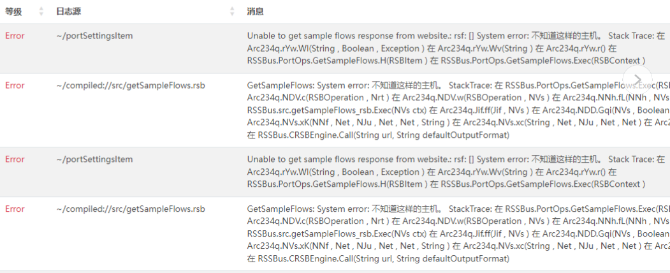Click the circular right-arrow scroll button
This screenshot has width=670, height=273.
[637, 79]
